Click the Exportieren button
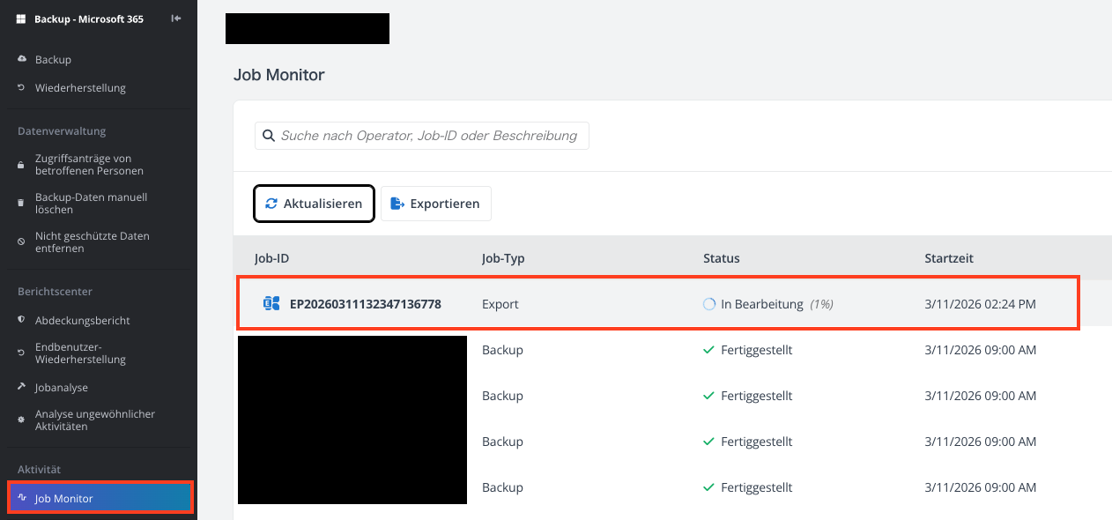Viewport: 1112px width, 520px height. (436, 204)
